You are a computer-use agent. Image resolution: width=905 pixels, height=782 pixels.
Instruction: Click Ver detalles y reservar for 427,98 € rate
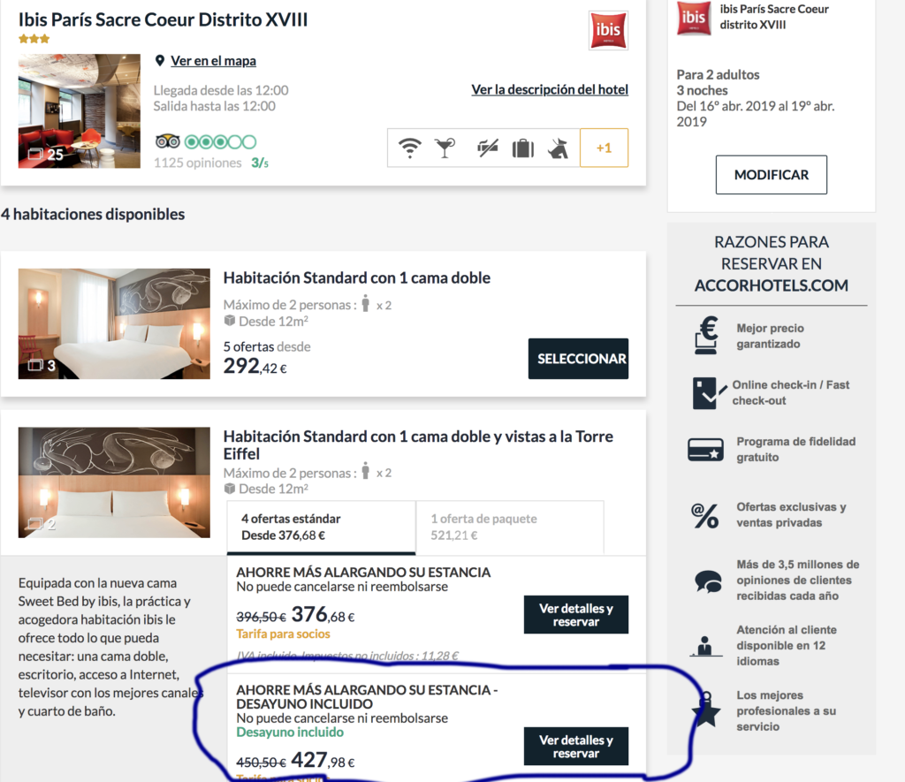576,747
